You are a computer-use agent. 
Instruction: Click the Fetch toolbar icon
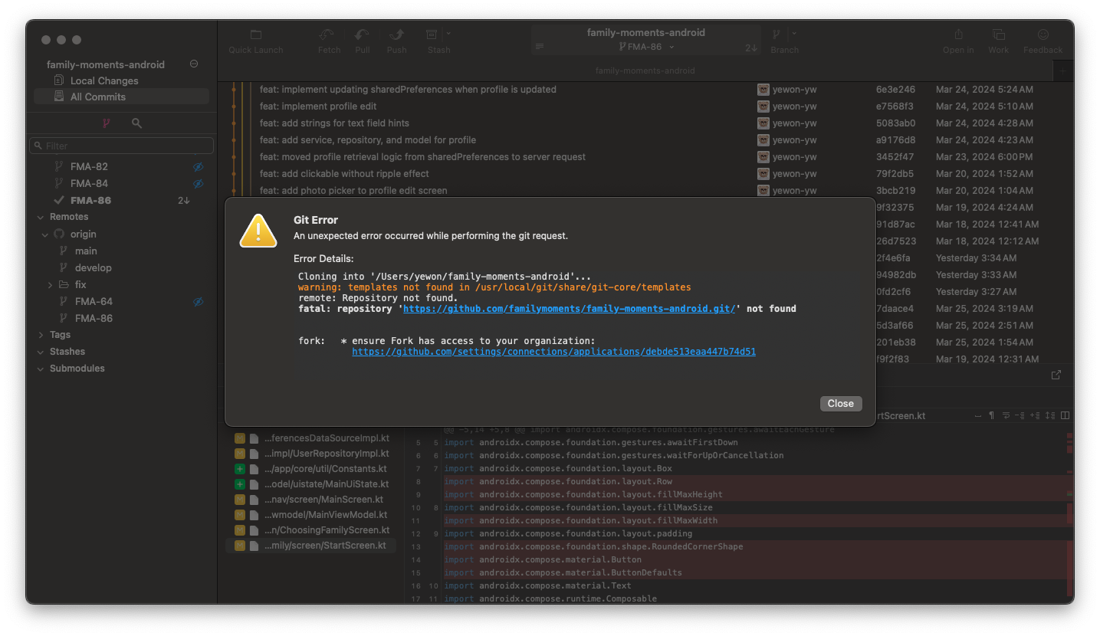[328, 34]
